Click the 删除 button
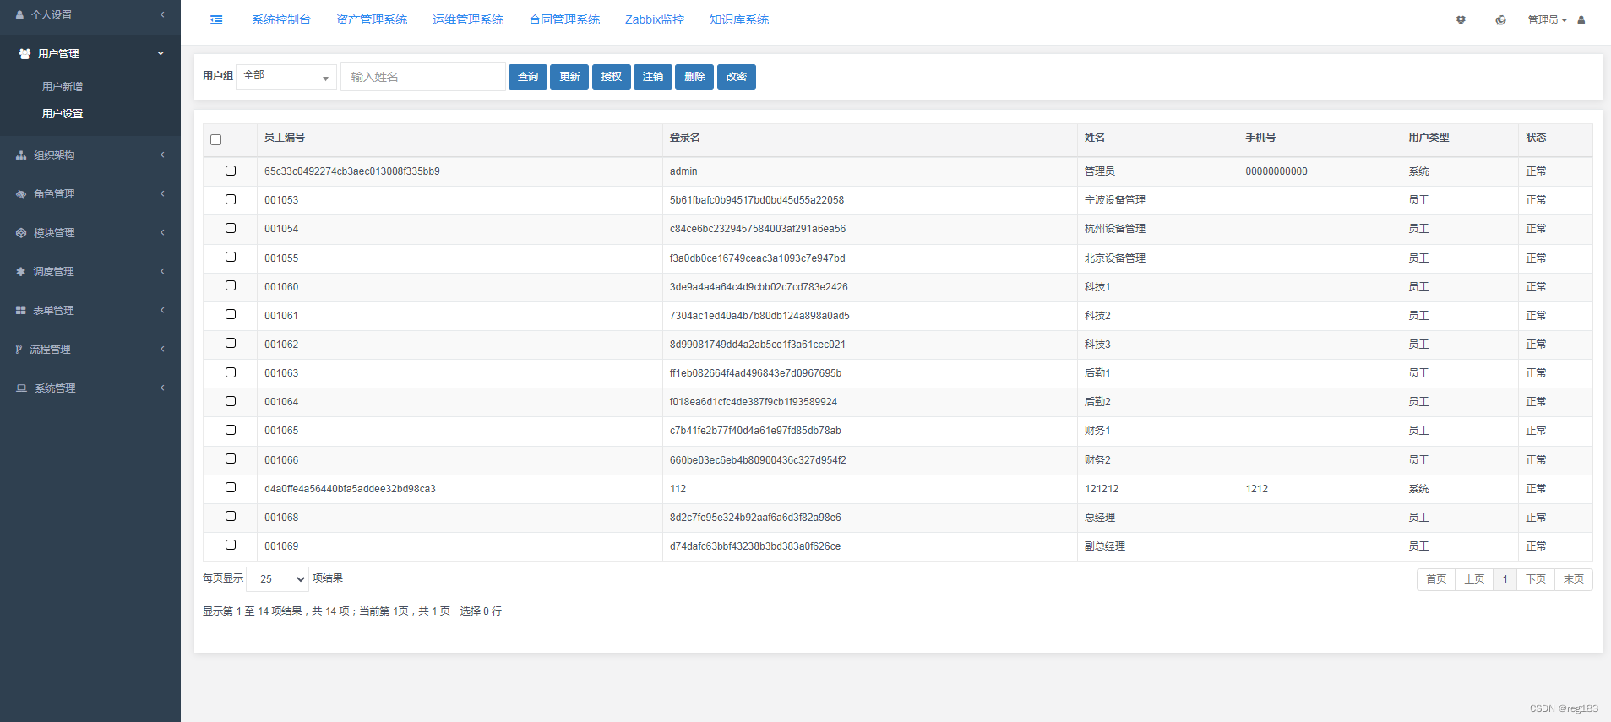 point(694,77)
